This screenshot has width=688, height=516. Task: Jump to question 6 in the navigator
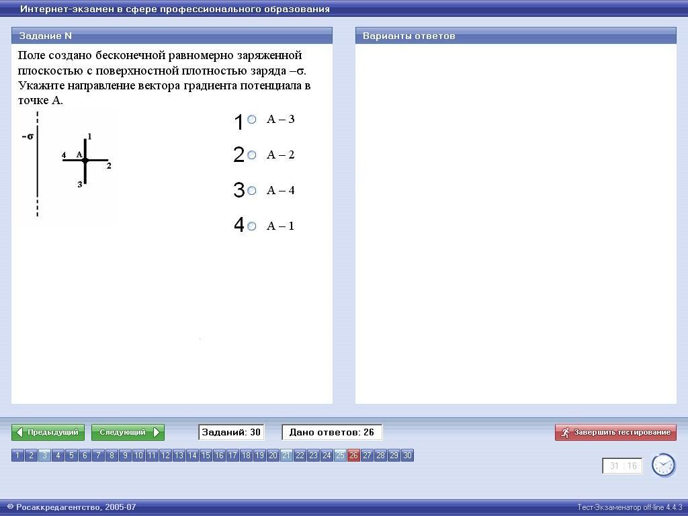pyautogui.click(x=85, y=456)
